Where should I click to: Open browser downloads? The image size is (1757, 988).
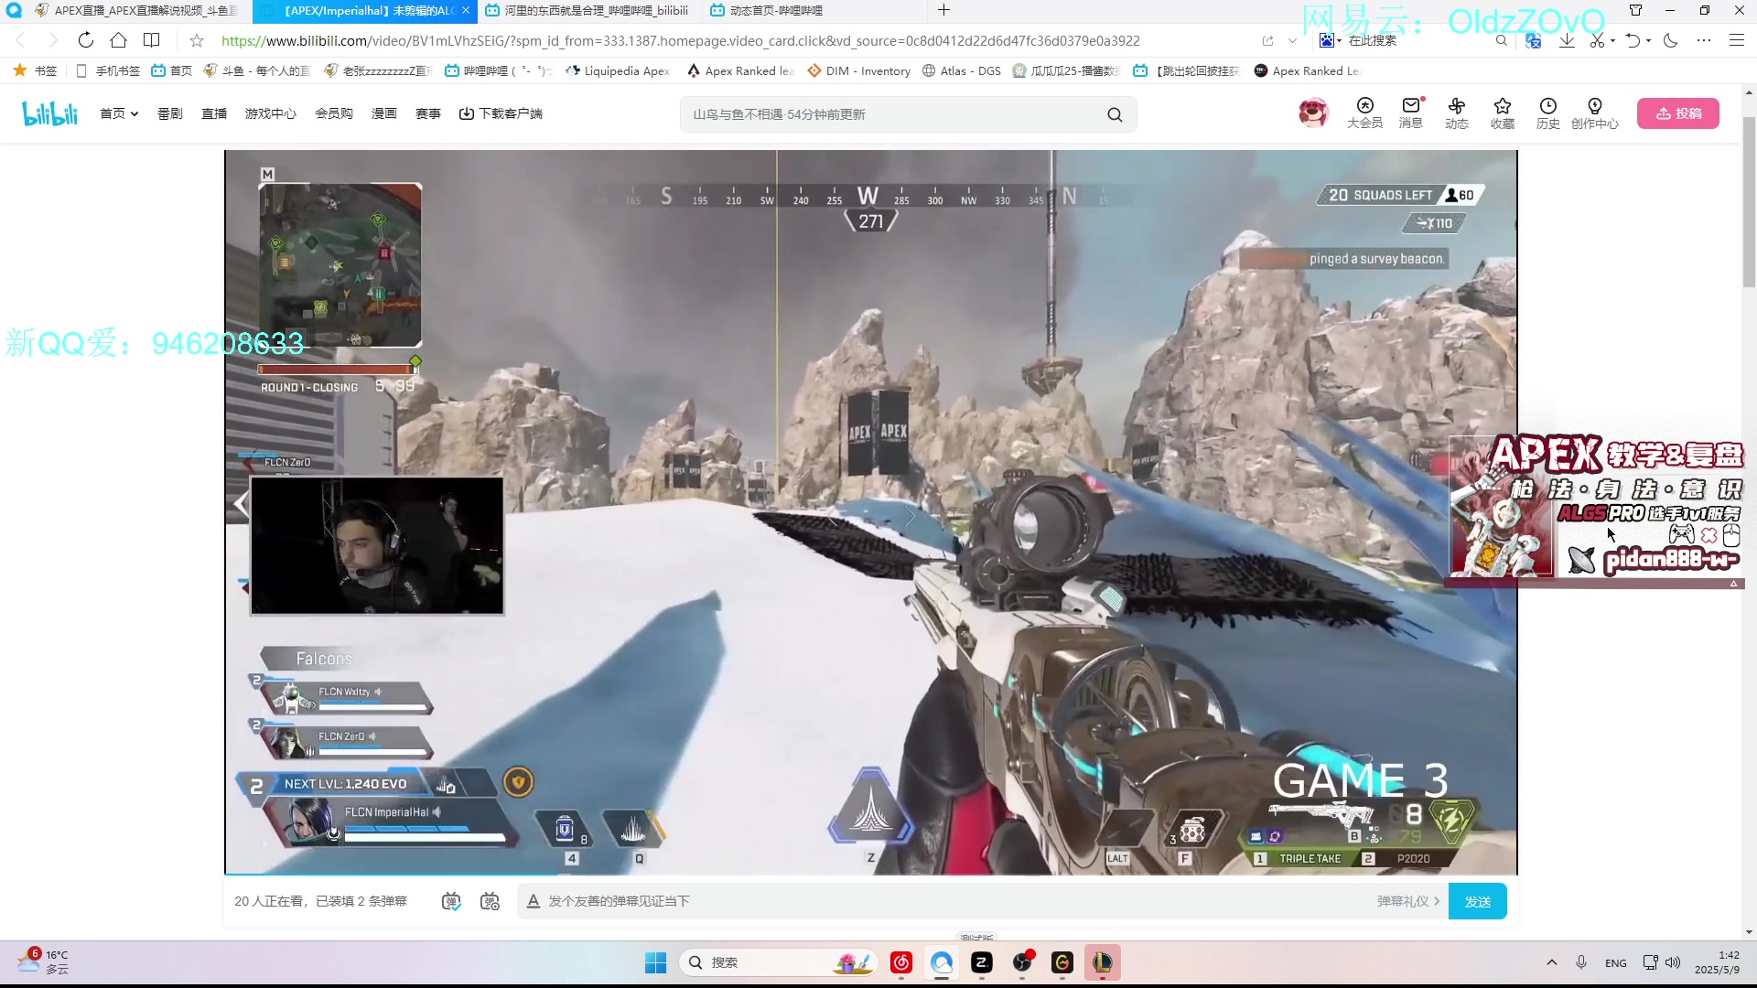tap(1567, 40)
